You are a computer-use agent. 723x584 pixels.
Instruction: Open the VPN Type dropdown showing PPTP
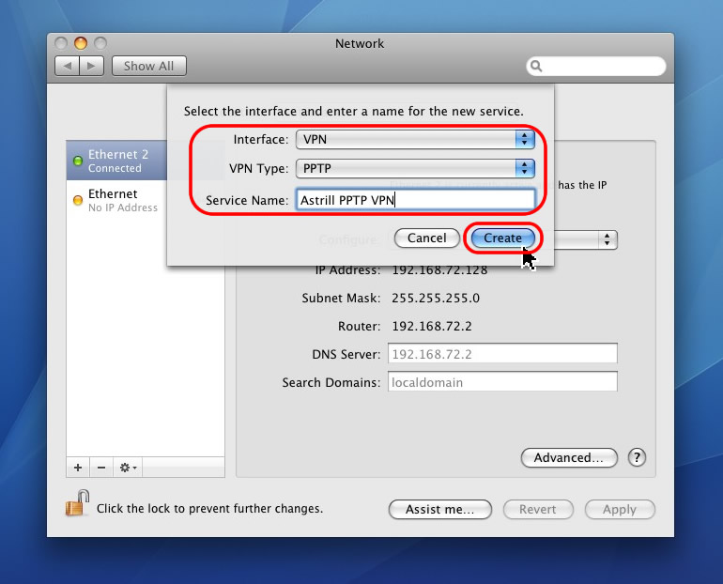415,168
